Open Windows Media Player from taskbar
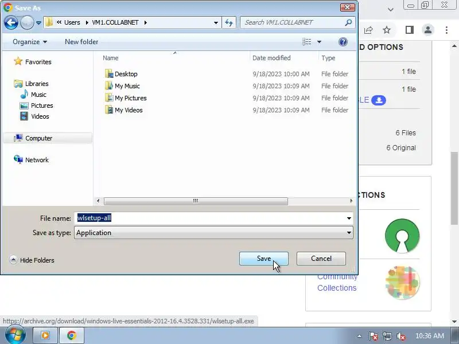Image resolution: width=459 pixels, height=344 pixels. [x=45, y=335]
